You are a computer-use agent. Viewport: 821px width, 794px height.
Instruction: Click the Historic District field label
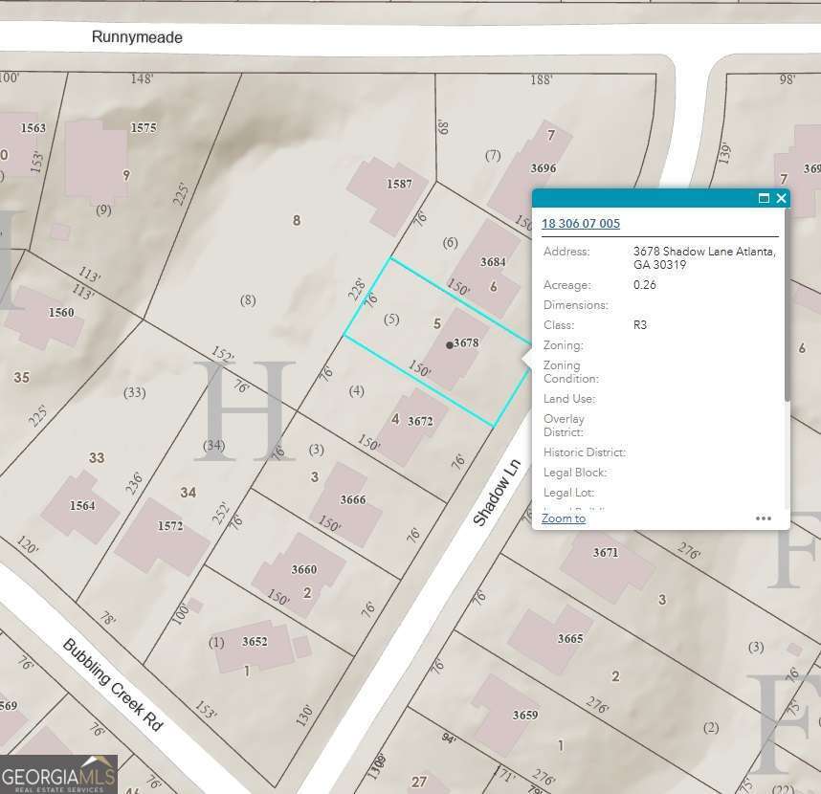tap(585, 452)
